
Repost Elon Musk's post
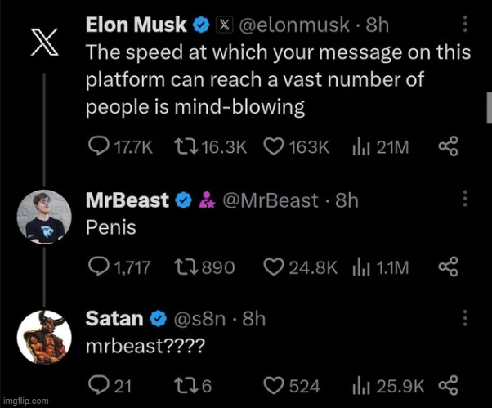pos(184,147)
